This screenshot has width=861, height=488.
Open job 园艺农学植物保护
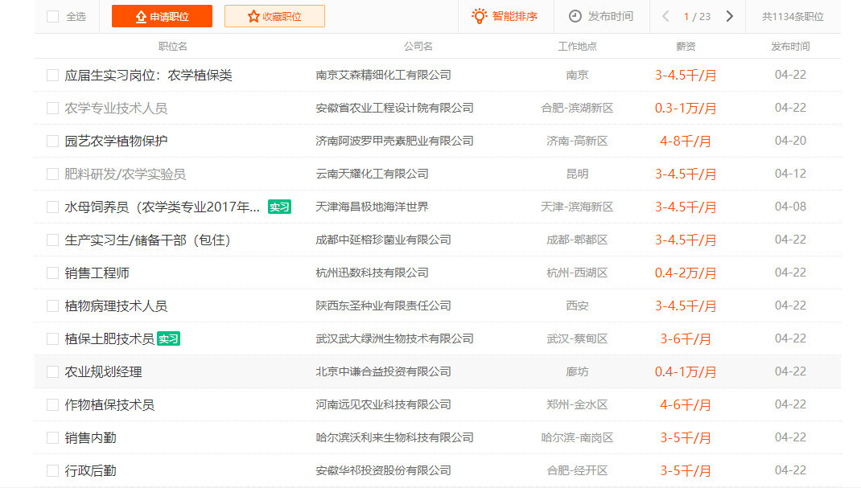[x=116, y=141]
